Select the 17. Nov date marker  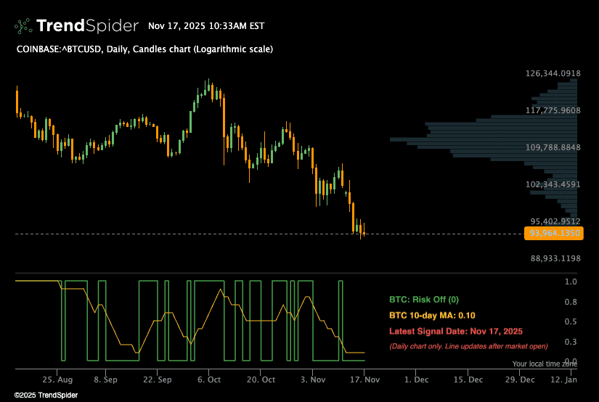(x=366, y=380)
